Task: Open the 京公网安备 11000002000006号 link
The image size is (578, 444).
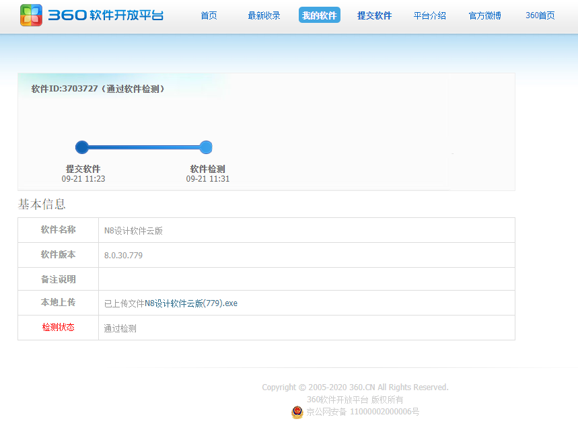Action: [363, 412]
